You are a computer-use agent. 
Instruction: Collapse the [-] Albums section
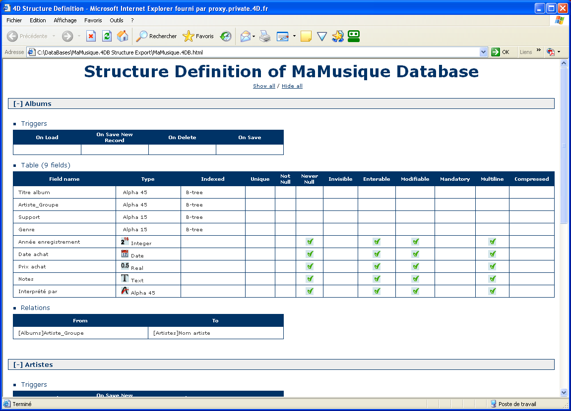[18, 103]
